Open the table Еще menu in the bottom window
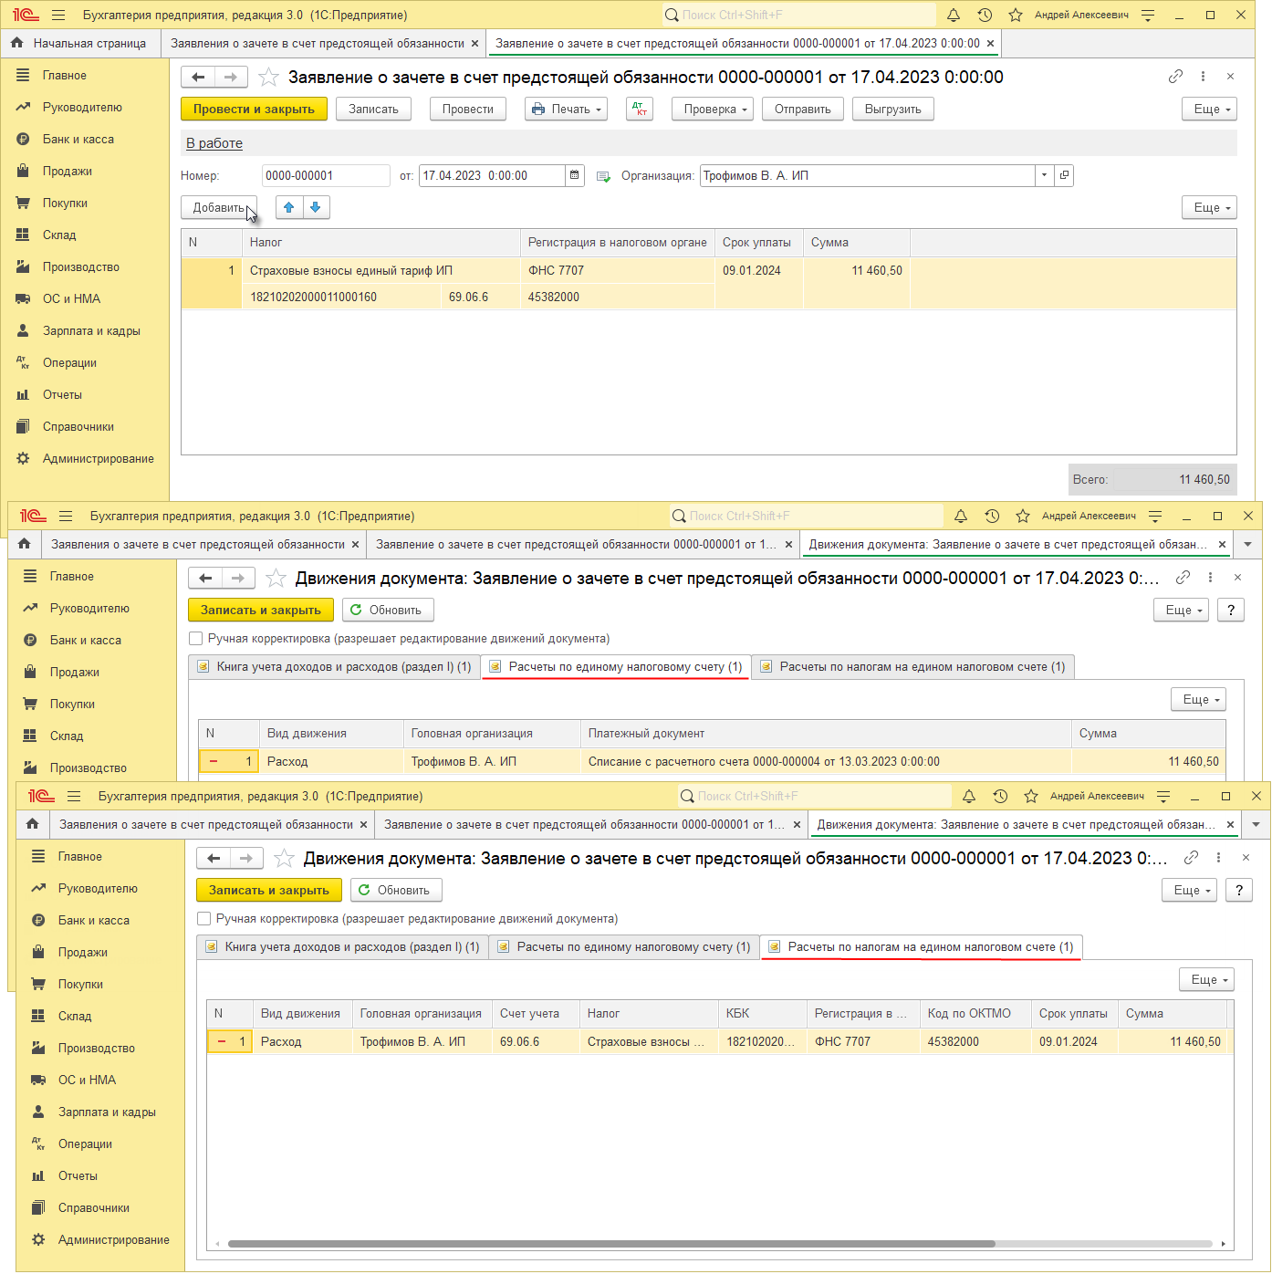The width and height of the screenshot is (1272, 1274). pyautogui.click(x=1206, y=980)
